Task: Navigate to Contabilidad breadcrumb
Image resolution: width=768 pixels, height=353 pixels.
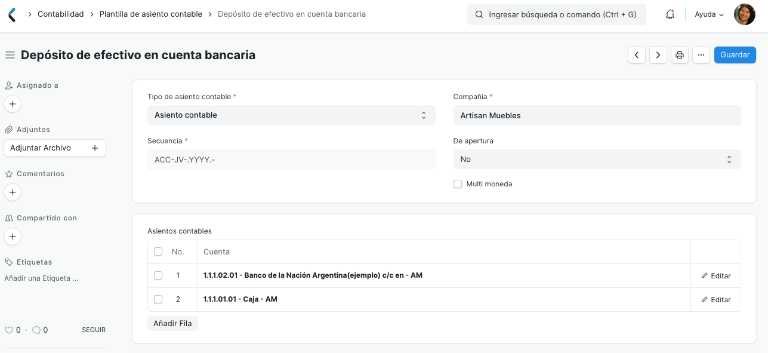Action: (61, 14)
